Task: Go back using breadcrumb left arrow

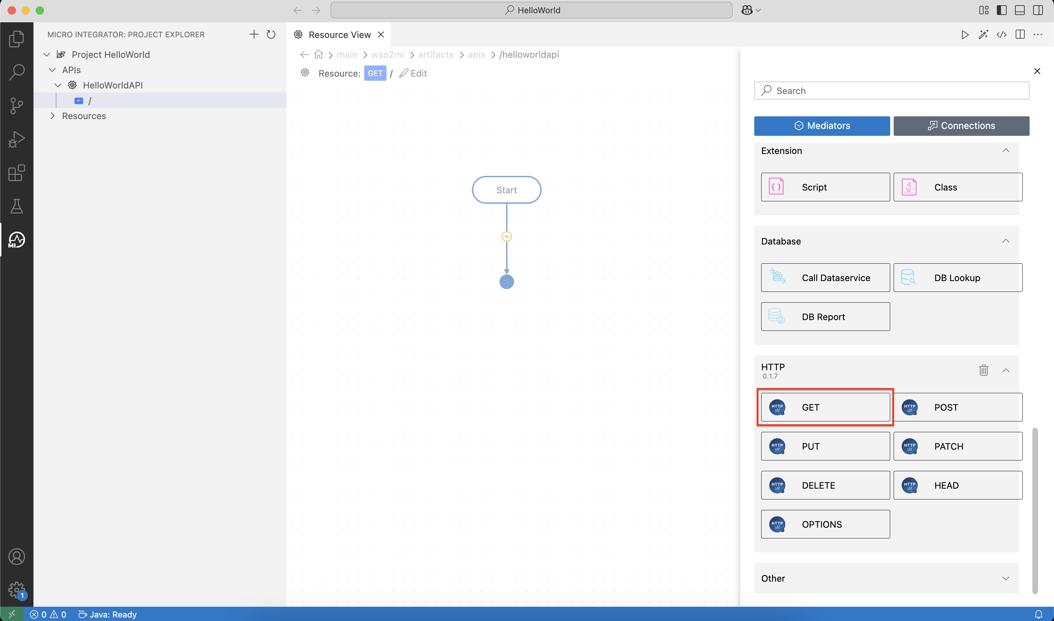Action: [x=304, y=55]
